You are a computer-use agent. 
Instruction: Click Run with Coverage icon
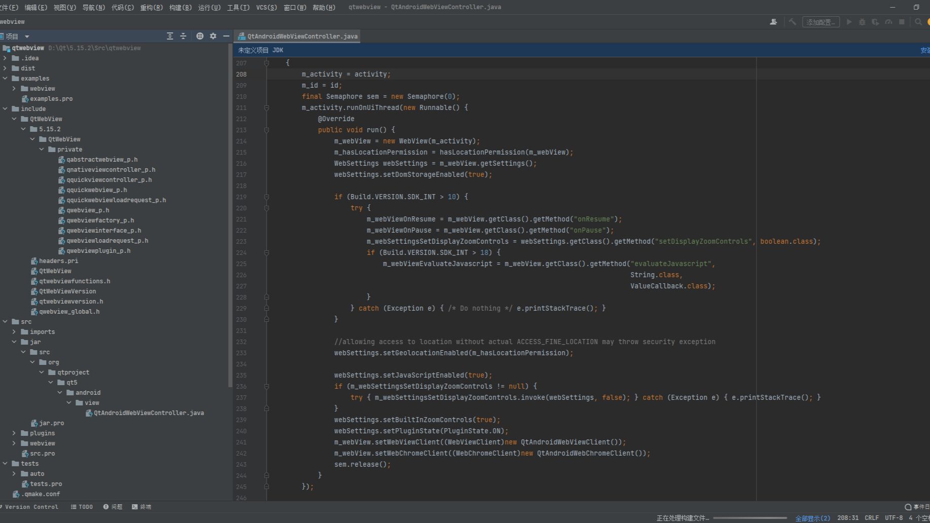tap(875, 22)
